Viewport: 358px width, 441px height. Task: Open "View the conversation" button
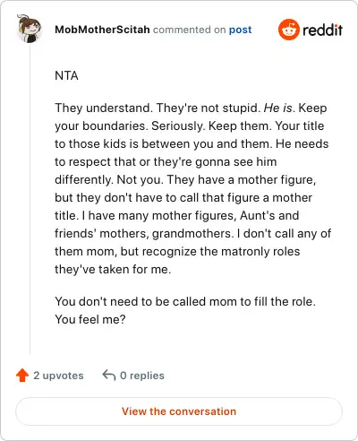179,411
